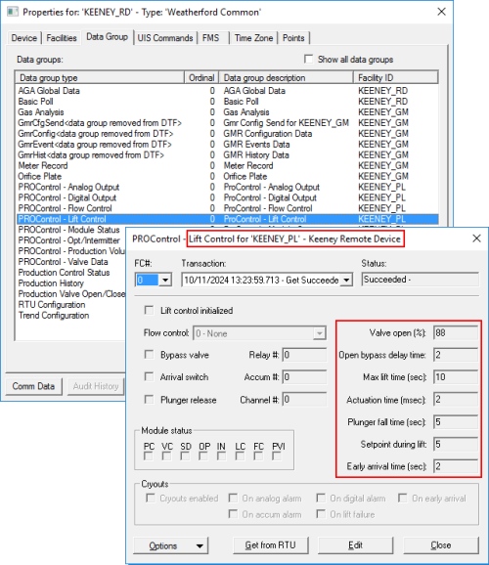489x565 pixels.
Task: Open the Options dropdown button
Action: coord(171,545)
